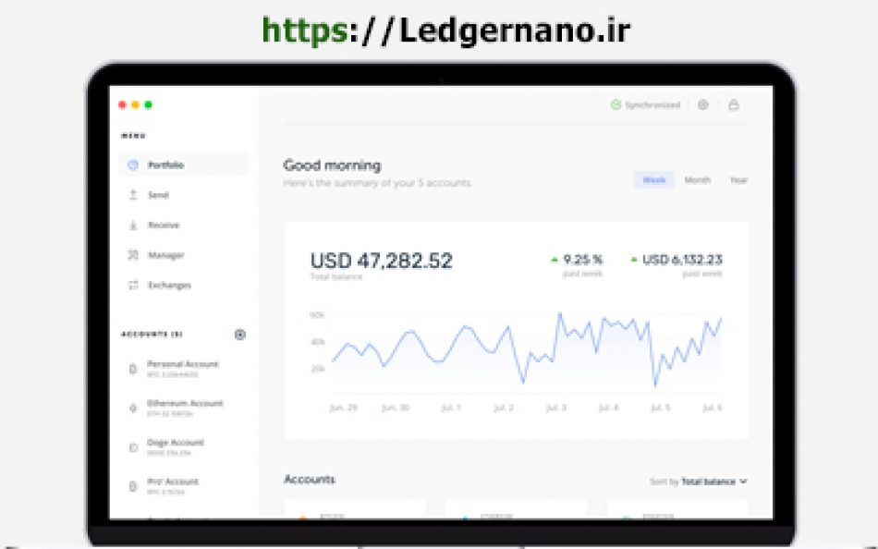
Task: Click the total balance USD 47,282.52
Action: tap(382, 261)
